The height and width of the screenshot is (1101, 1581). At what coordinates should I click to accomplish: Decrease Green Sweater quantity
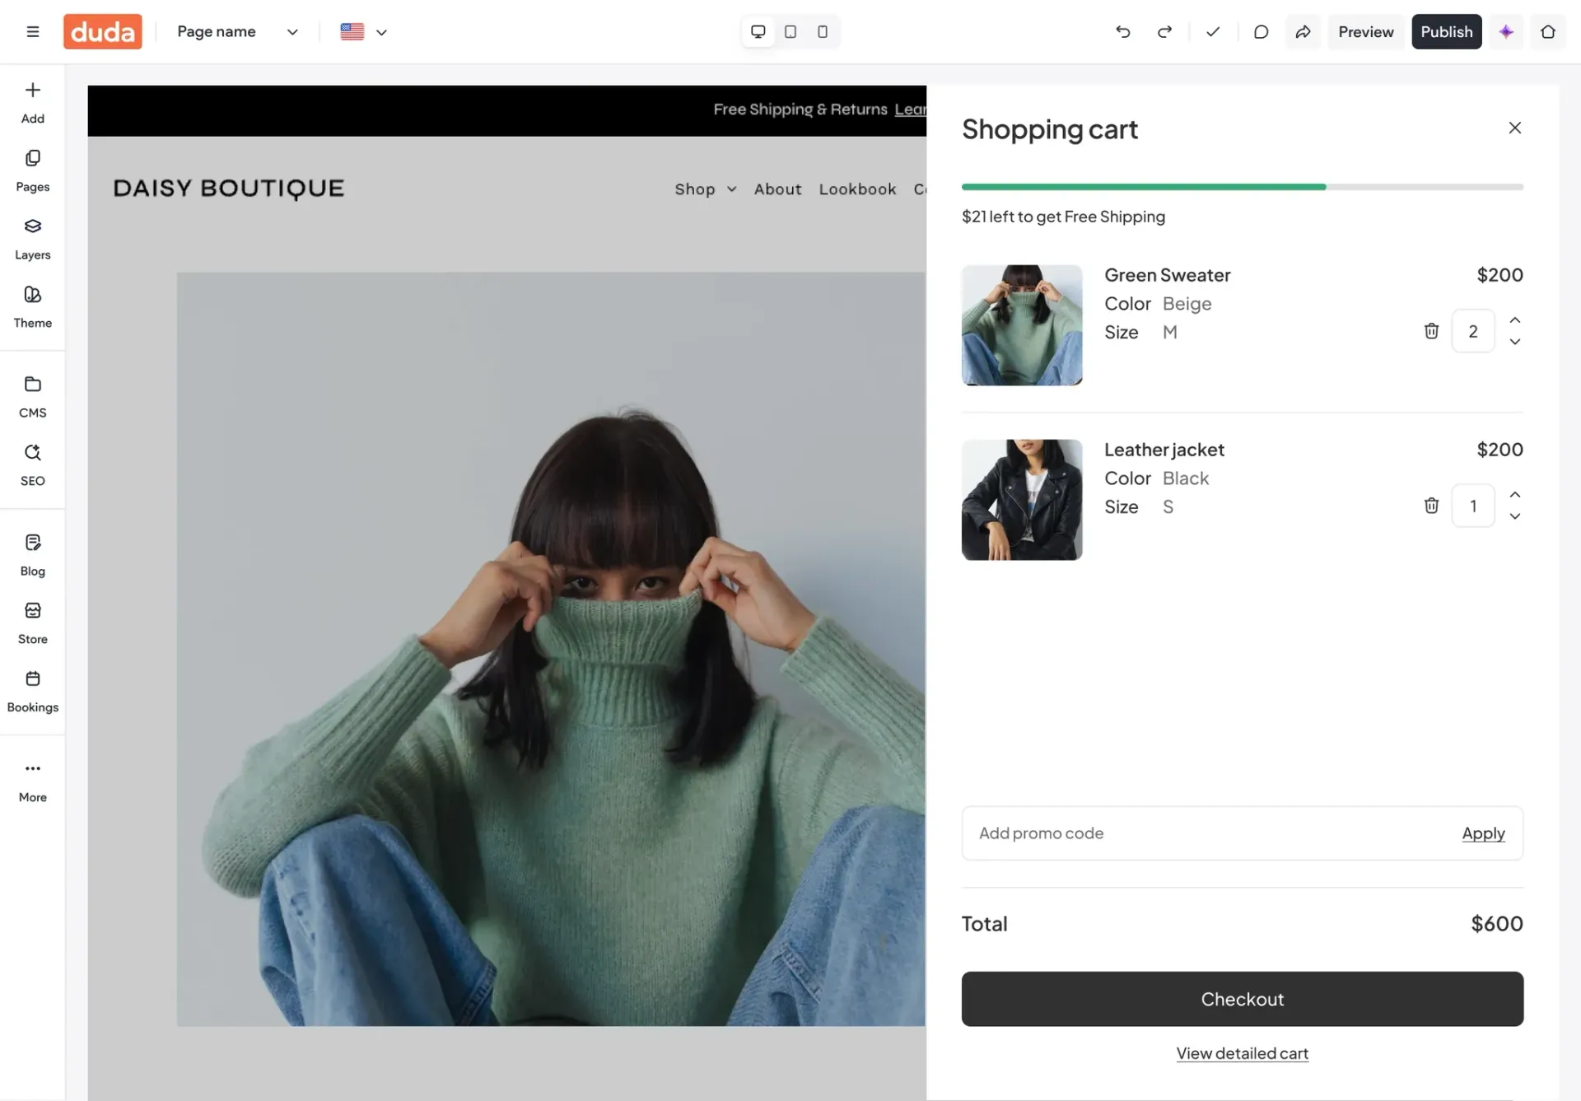1514,342
